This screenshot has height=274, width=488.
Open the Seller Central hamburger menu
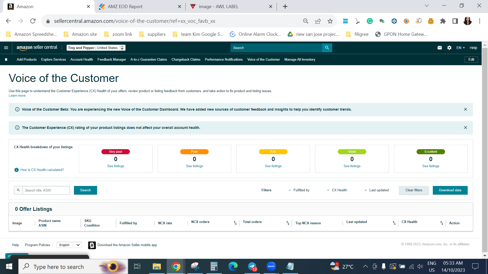6,48
